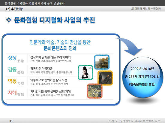The image size is (165, 123).
Task: Select the green-framed portrait with black hat
Action: tap(85, 72)
